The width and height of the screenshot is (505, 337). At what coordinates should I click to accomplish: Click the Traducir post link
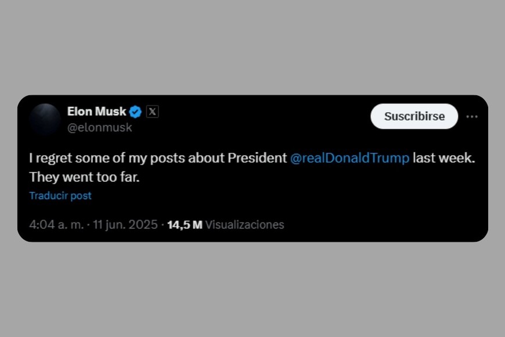coord(60,196)
